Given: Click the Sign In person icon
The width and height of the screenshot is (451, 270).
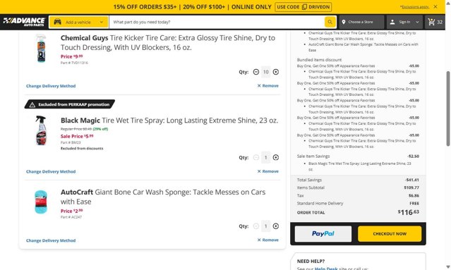Looking at the screenshot, I should point(392,22).
